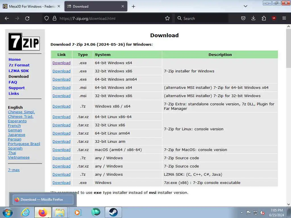Screen dimensions: 291x218
Task: Download the 7zr.exe console executable
Action: (x=61, y=183)
